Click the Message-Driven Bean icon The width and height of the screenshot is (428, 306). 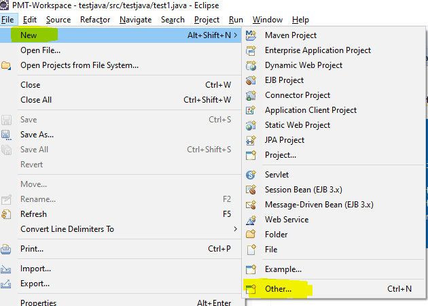(251, 205)
